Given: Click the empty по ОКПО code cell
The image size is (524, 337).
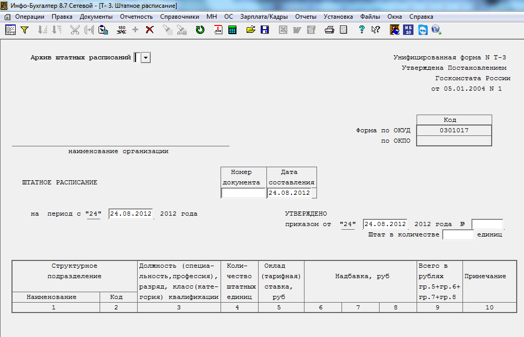Looking at the screenshot, I should (454, 141).
